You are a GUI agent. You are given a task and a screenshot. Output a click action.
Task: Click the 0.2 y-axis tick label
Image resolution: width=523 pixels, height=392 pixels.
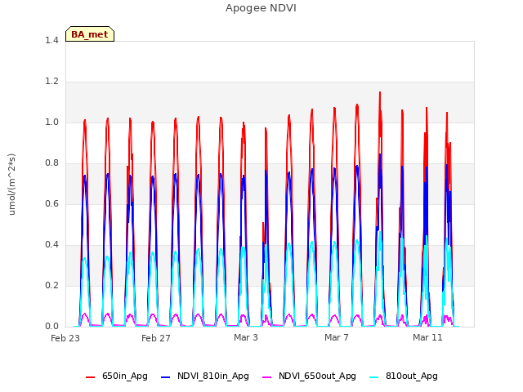[x=51, y=285]
